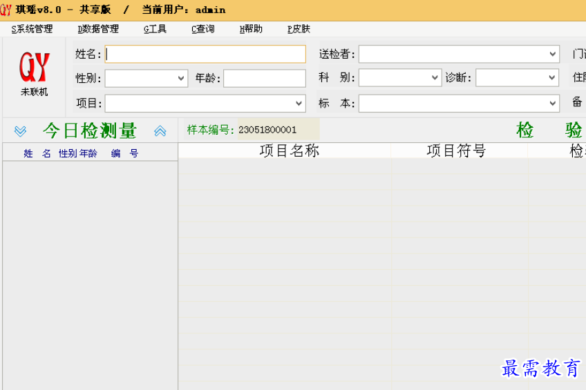Expand the 项目 dropdown list
The image size is (586, 390).
299,104
